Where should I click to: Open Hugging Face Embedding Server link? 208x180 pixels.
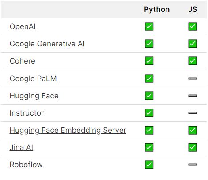(68, 130)
